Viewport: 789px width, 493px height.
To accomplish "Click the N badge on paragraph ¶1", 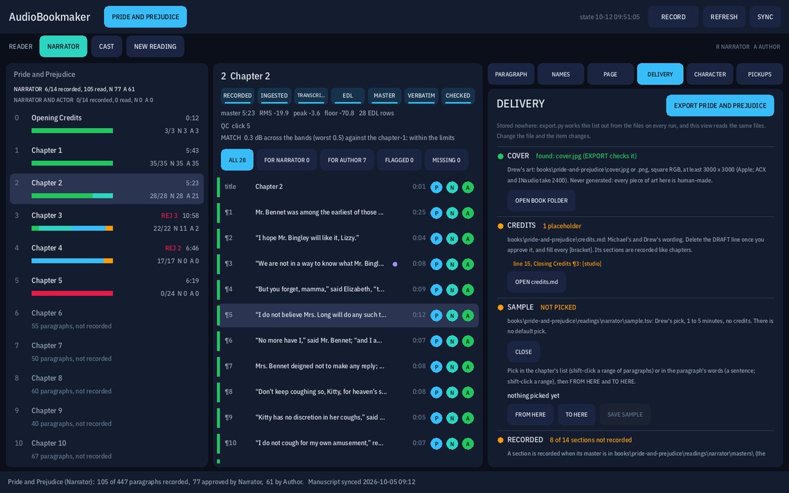I will (x=452, y=213).
